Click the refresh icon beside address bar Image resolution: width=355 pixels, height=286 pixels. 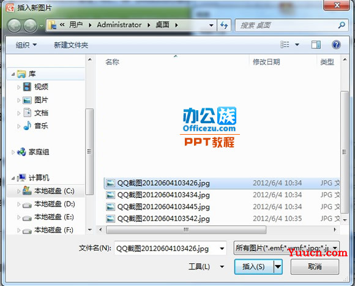coord(224,25)
